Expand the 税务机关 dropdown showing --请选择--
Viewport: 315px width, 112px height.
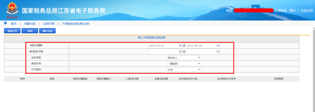(184, 64)
